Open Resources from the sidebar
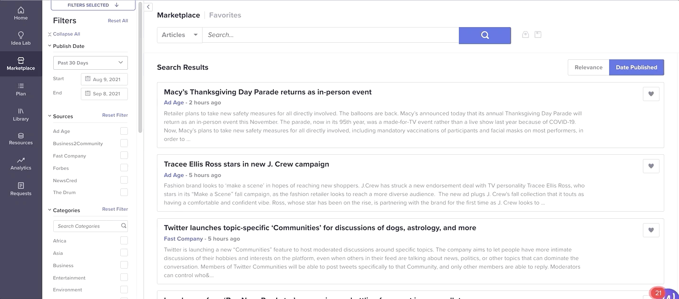 [21, 139]
